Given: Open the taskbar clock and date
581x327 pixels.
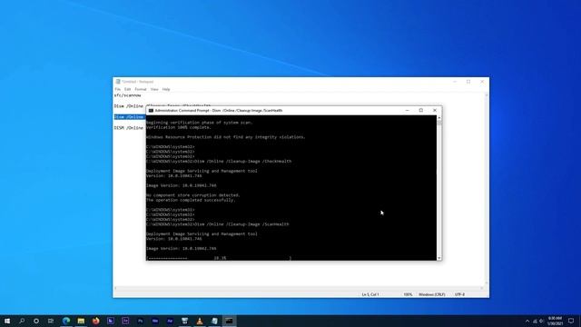Looking at the screenshot, I should click(x=555, y=321).
